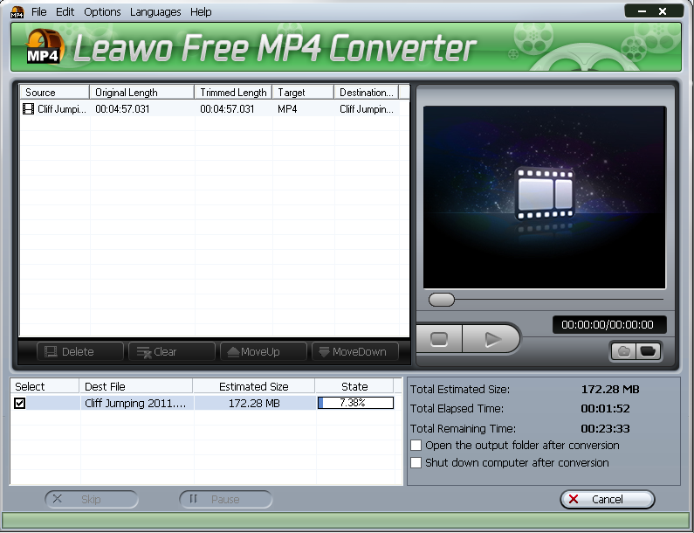Click the Dest File column header
Image resolution: width=694 pixels, height=533 pixels.
[136, 386]
